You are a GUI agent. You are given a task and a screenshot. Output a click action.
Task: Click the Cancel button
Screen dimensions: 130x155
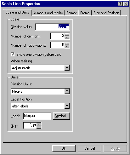[x=89, y=148]
